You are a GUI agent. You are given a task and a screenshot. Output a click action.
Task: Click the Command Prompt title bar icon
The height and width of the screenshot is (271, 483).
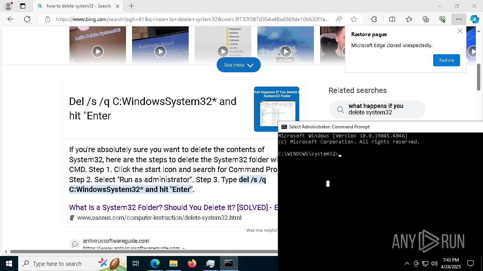[284, 127]
